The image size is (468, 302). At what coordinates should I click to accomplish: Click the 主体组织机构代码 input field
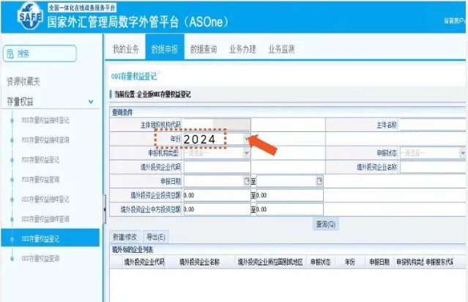point(217,125)
